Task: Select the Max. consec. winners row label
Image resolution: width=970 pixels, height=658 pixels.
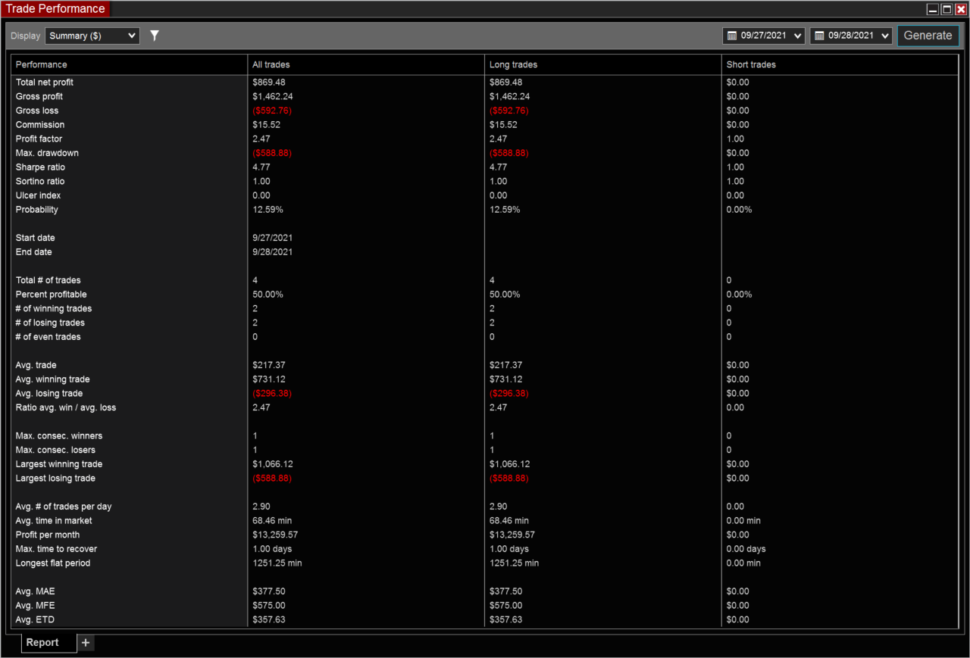Action: 59,435
